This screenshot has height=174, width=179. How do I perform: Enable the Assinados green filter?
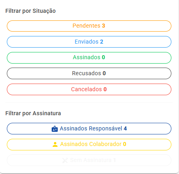(x=89, y=58)
